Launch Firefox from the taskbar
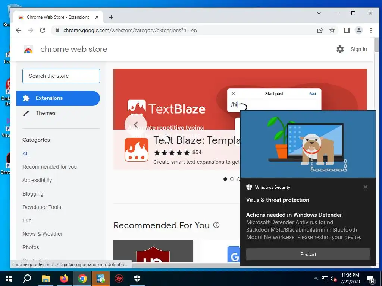 (x=64, y=279)
